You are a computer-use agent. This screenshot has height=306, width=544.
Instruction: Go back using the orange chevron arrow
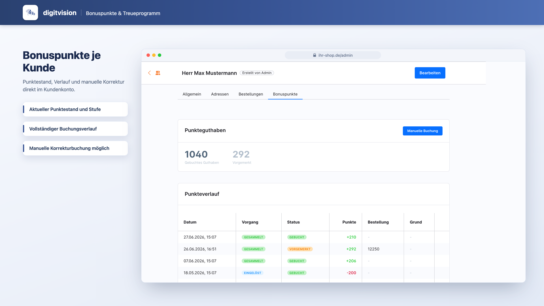pyautogui.click(x=149, y=73)
